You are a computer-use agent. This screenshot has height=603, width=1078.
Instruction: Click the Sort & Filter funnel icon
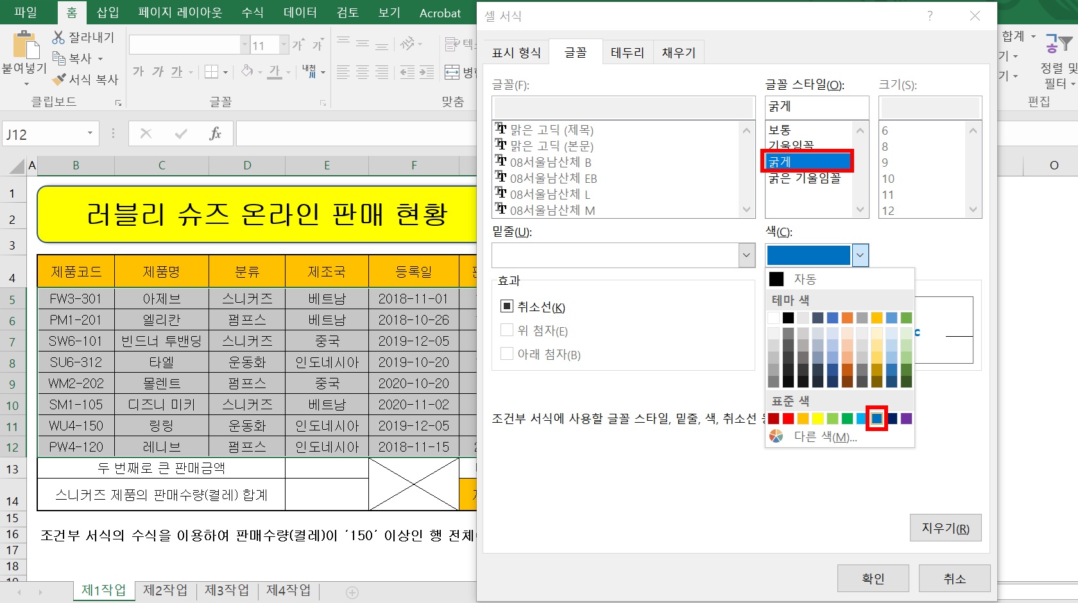click(1059, 44)
